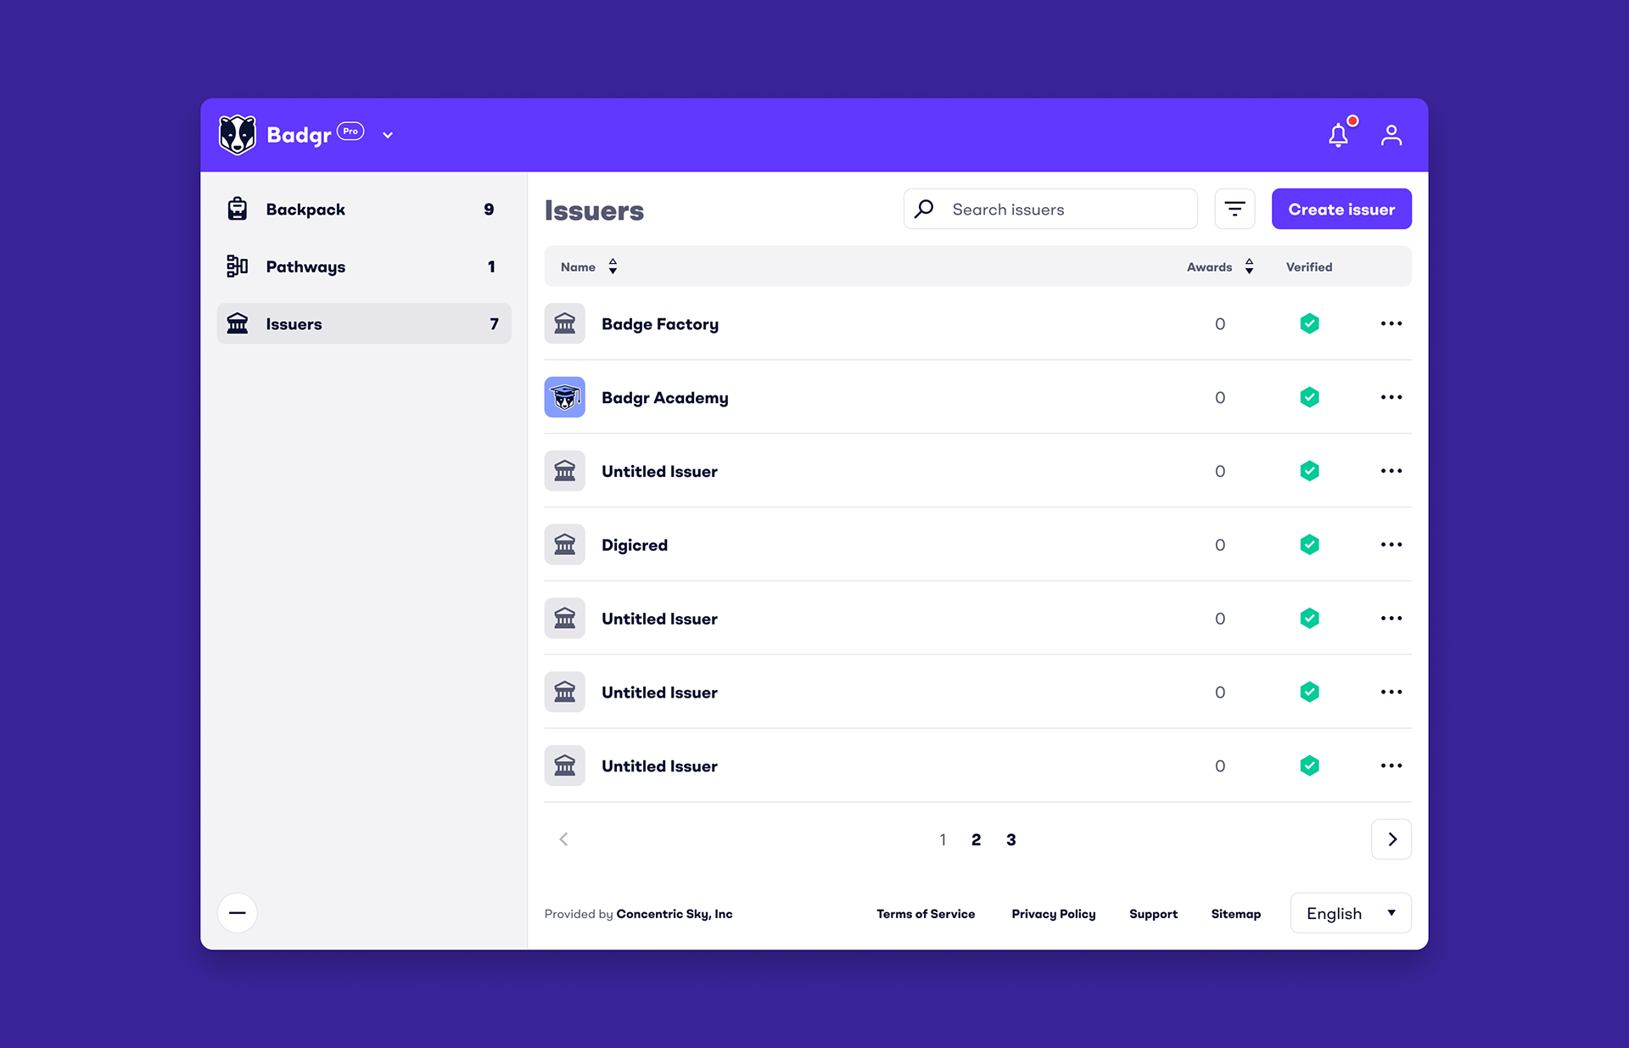The height and width of the screenshot is (1048, 1629).
Task: Click Badge Factory's verified checkmark badge
Action: 1309,323
